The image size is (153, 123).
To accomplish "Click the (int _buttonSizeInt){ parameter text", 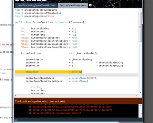I will pyautogui.click(x=83, y=53).
